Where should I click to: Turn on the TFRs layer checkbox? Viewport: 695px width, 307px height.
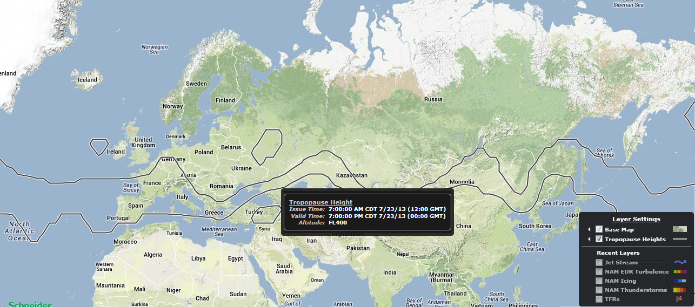pyautogui.click(x=599, y=299)
